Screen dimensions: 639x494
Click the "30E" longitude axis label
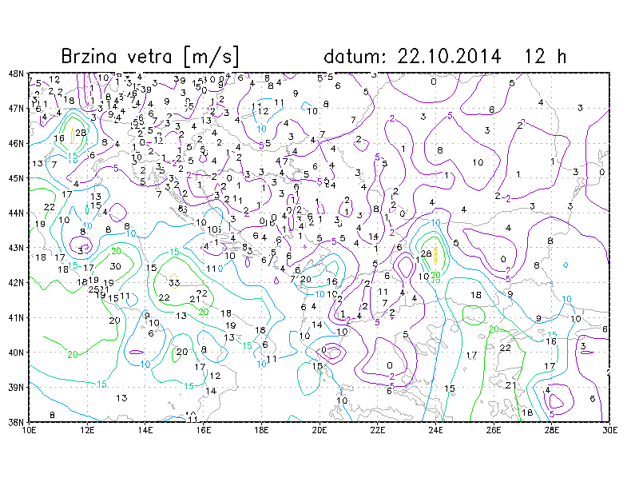609,430
